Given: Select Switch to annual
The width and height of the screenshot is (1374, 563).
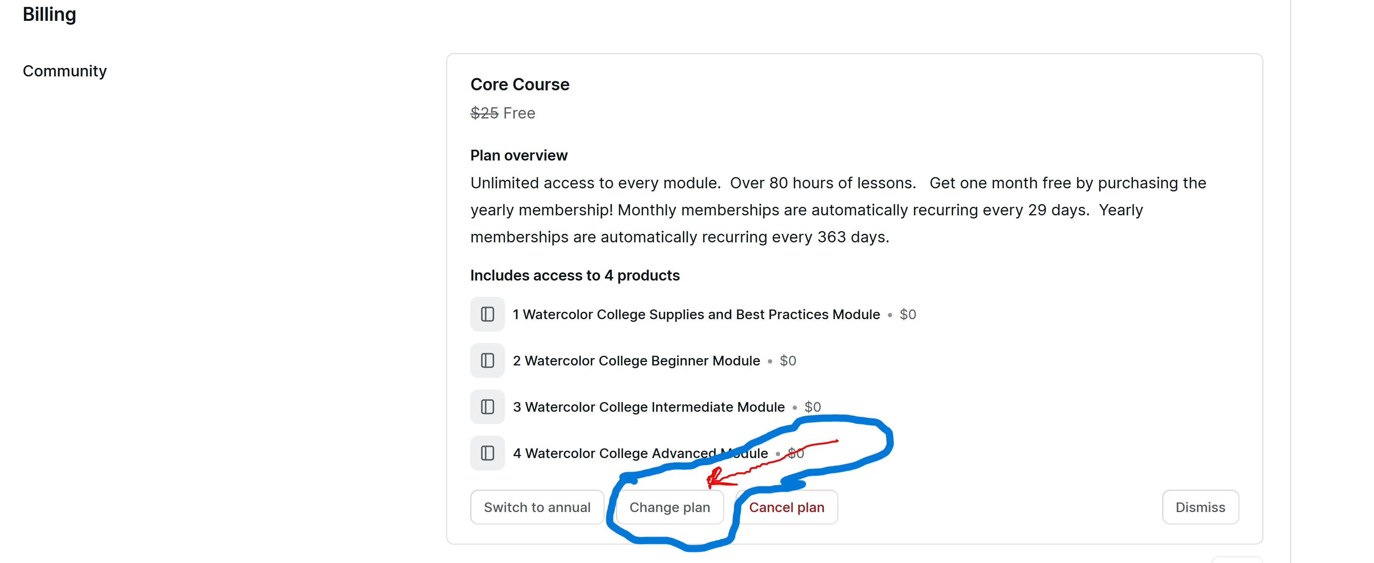Looking at the screenshot, I should tap(537, 507).
